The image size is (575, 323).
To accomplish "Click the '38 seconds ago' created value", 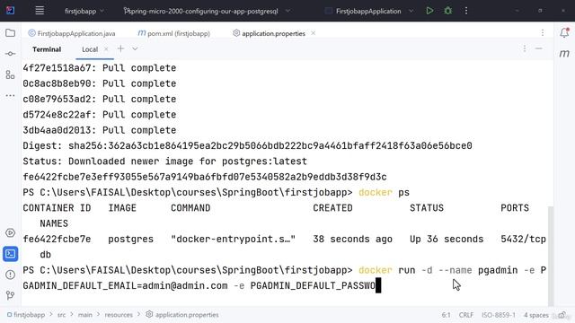I will coord(353,240).
